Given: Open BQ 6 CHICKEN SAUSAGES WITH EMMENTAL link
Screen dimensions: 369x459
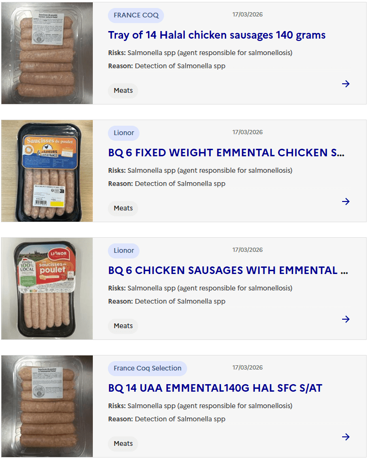Looking at the screenshot, I should 228,271.
